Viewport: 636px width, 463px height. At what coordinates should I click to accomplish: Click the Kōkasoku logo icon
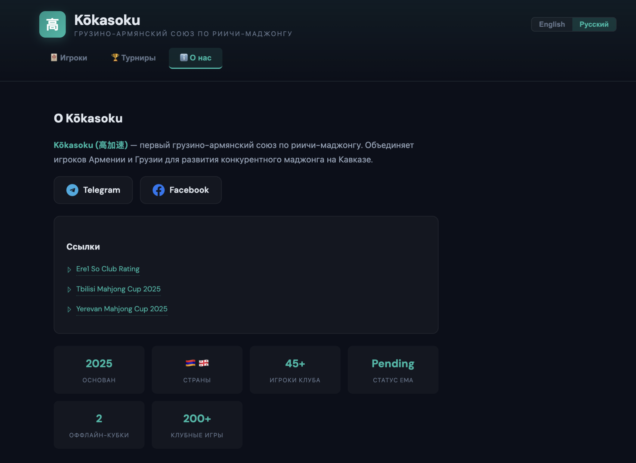pyautogui.click(x=52, y=24)
